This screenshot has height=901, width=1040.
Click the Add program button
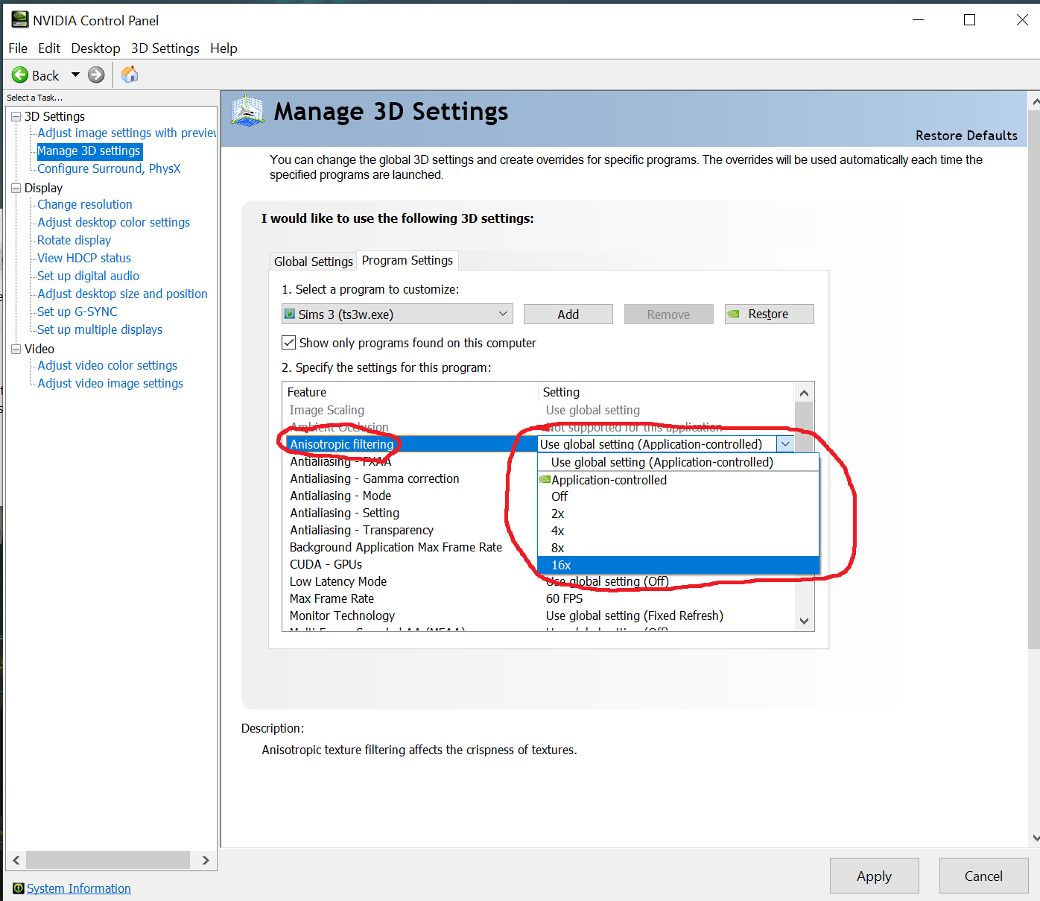568,314
